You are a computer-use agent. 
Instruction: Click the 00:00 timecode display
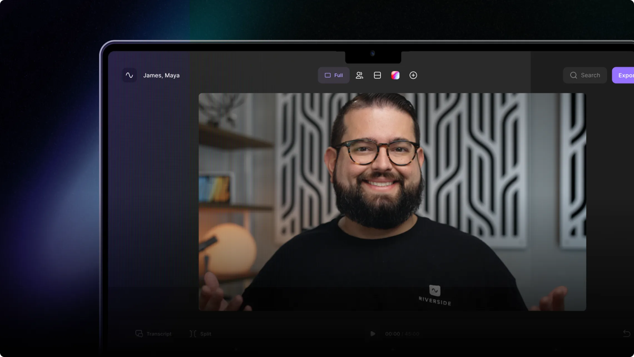tap(392, 334)
